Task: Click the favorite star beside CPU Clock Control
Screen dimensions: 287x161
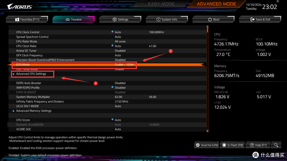Action: tap(112, 32)
